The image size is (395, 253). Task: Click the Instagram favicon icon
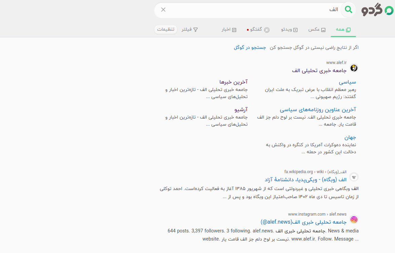(354, 220)
